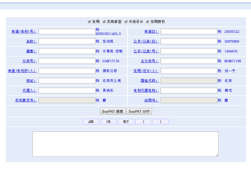This screenshot has height=169, width=251.
Task: Toggle the 外观设计 checkbox
Action: point(126,22)
